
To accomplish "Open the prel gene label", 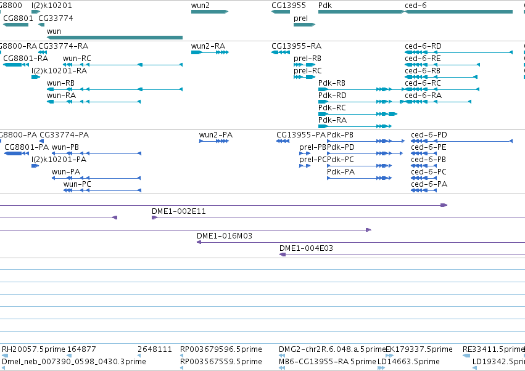I will [300, 18].
